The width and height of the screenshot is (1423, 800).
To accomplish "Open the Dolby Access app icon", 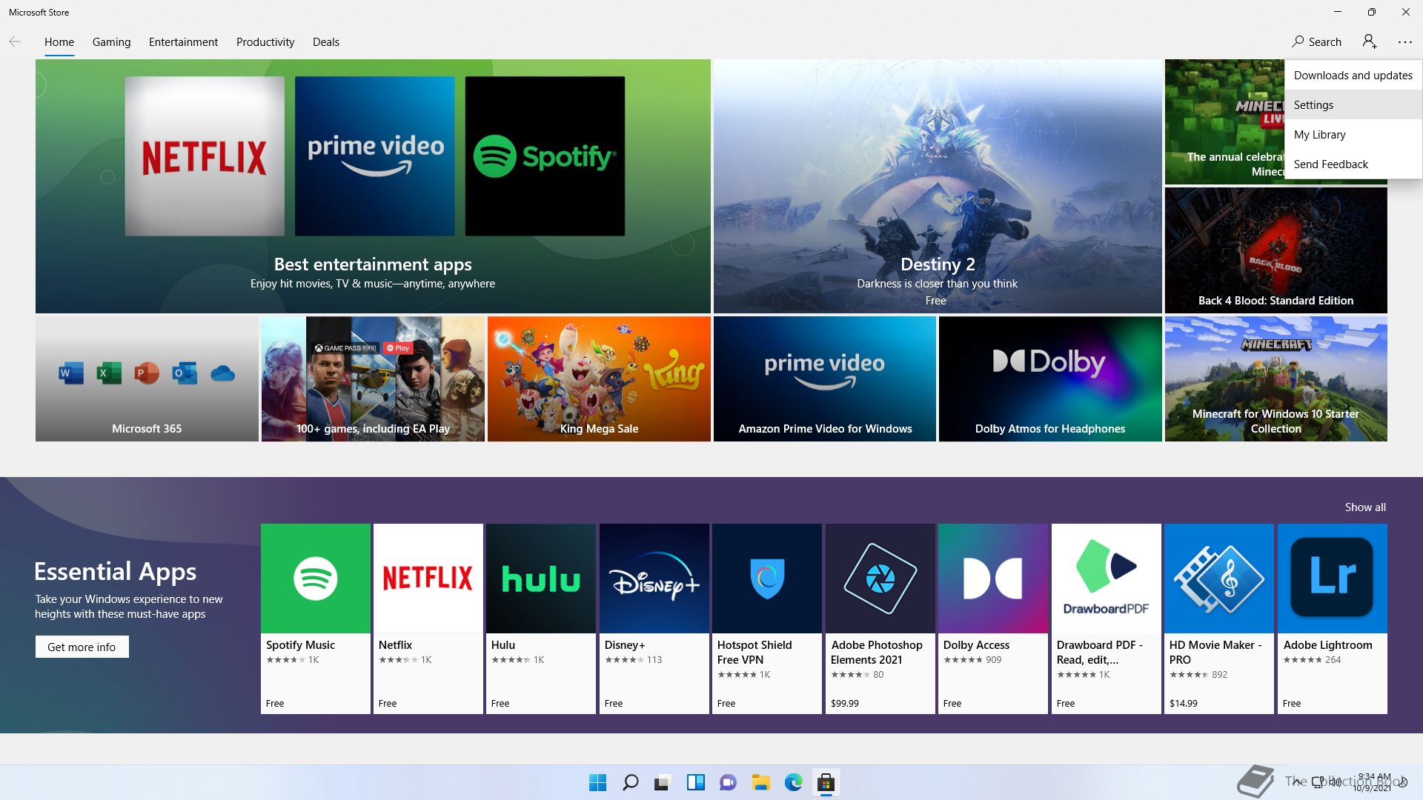I will tap(993, 579).
